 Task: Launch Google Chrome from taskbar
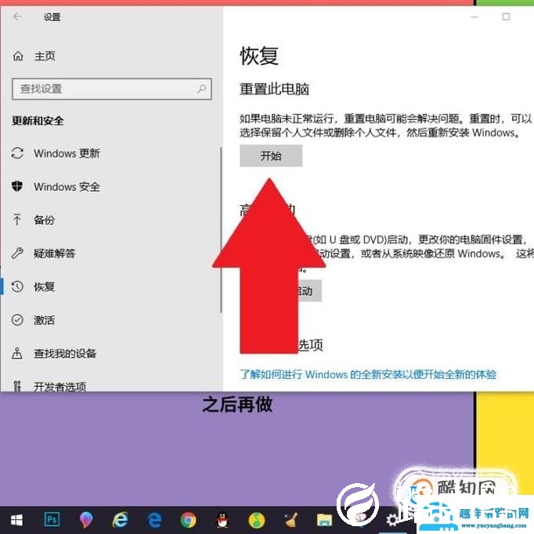[x=189, y=521]
